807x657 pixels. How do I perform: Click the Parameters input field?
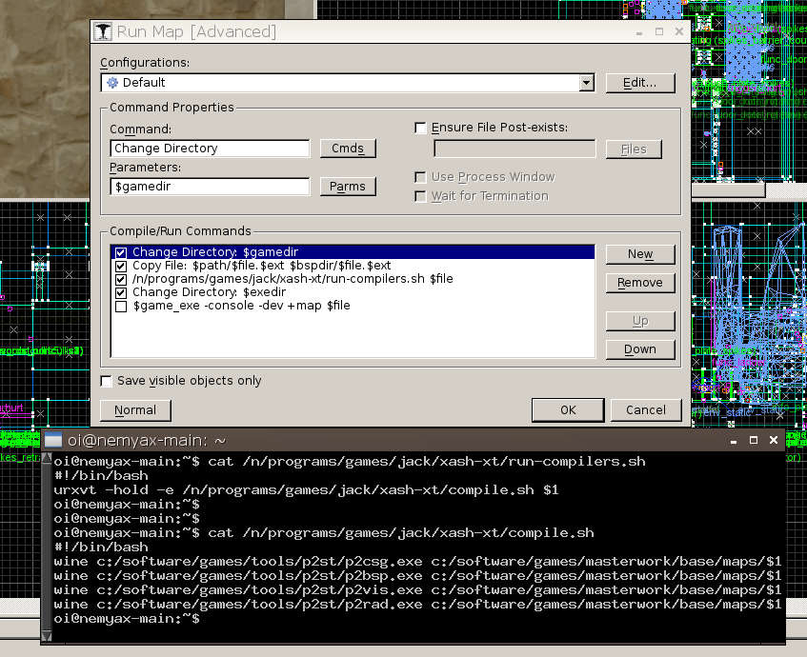pos(210,187)
